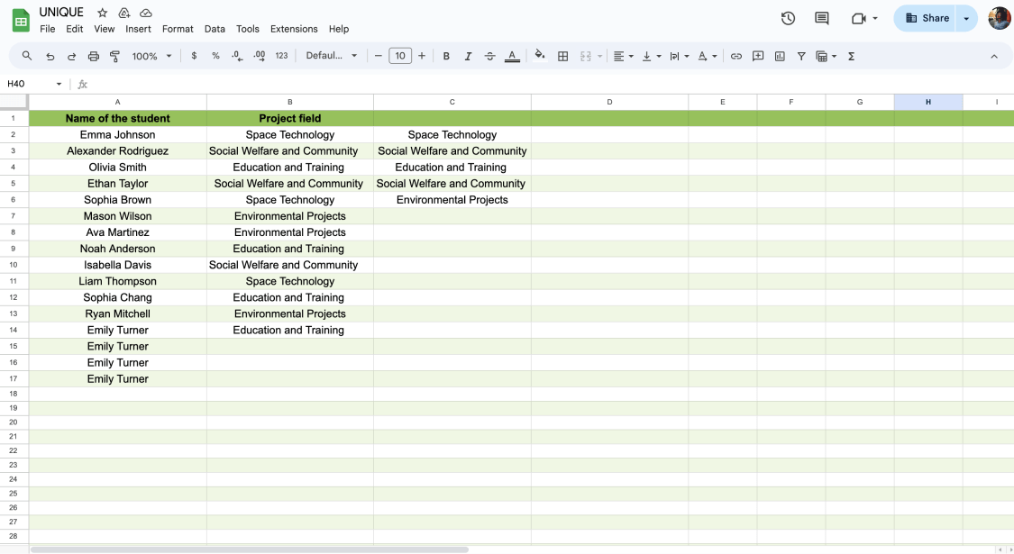Toggle bold formatting

446,56
